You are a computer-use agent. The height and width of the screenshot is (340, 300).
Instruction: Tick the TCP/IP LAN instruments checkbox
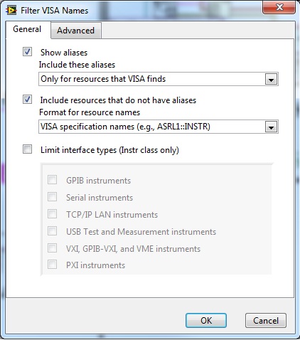(52, 214)
